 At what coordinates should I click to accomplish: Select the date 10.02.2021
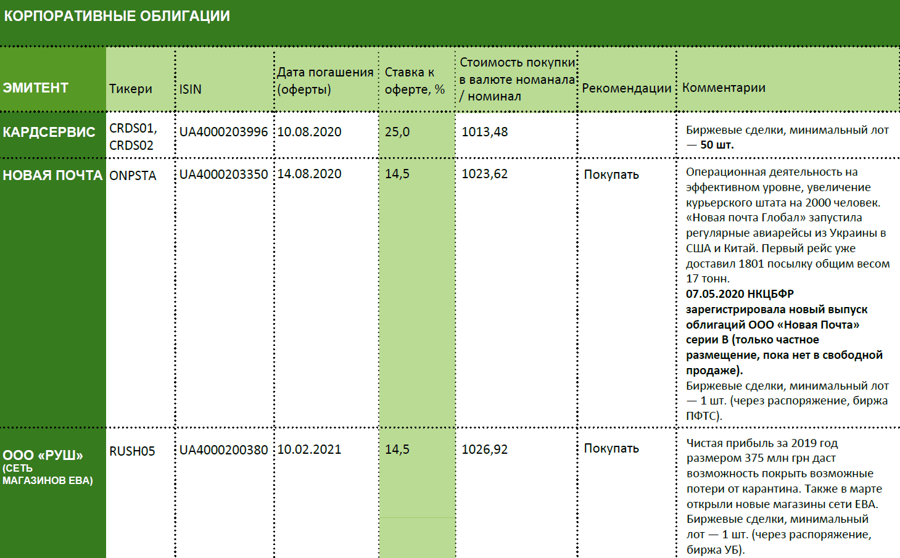click(309, 449)
